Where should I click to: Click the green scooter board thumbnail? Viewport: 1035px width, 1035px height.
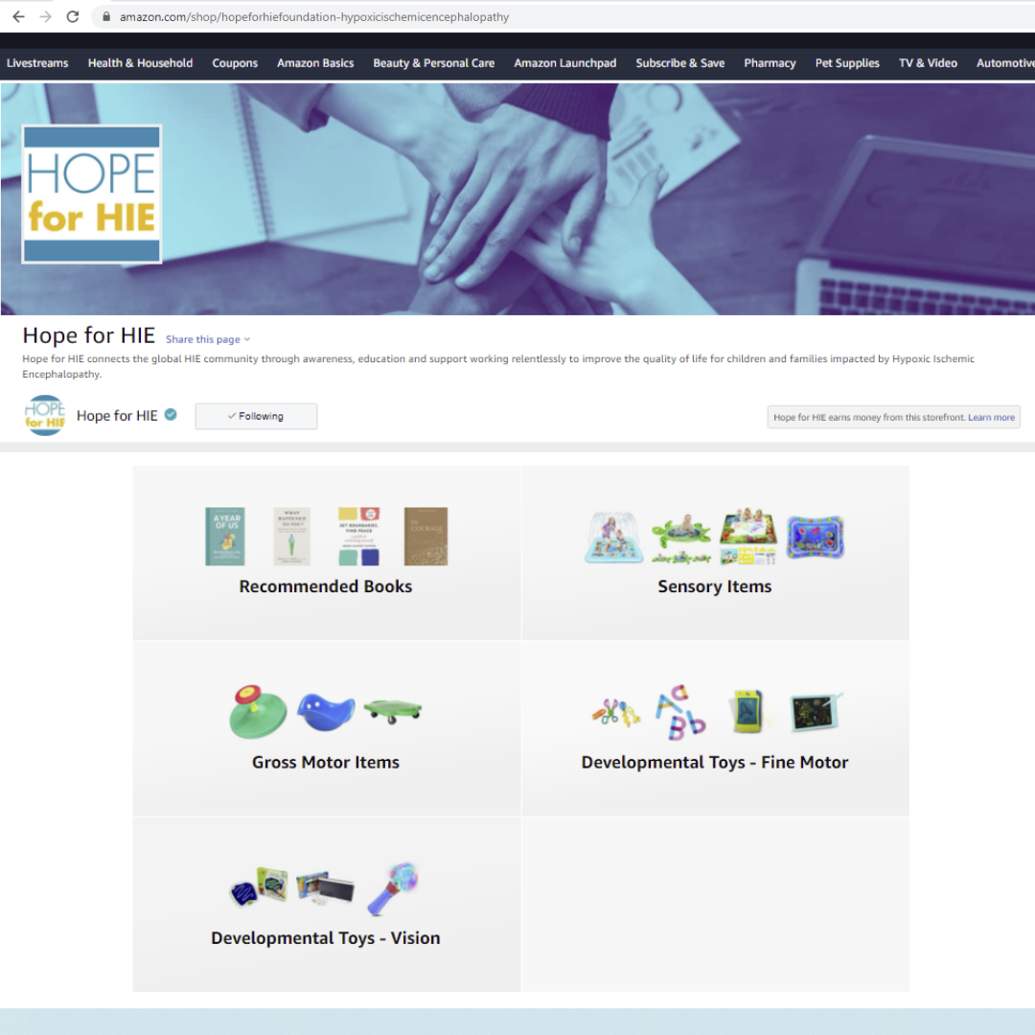tap(393, 711)
